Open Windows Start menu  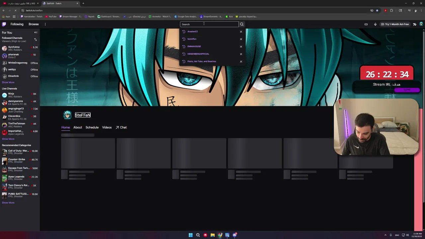[191, 235]
